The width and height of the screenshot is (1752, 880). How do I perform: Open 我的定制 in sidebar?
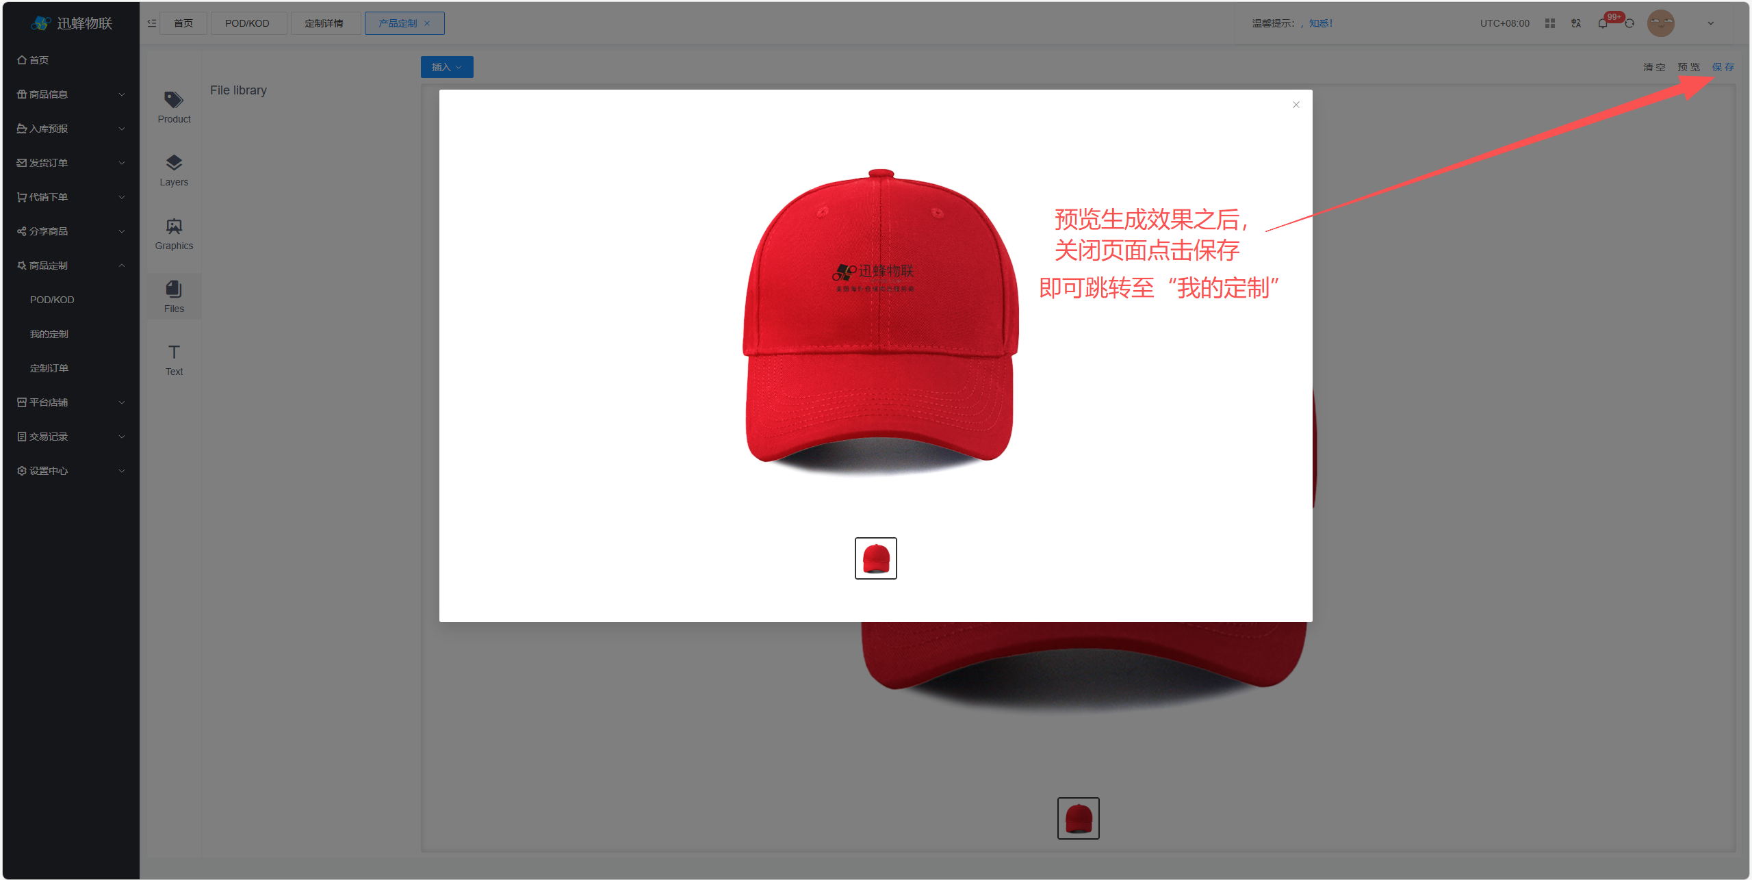[x=49, y=334]
